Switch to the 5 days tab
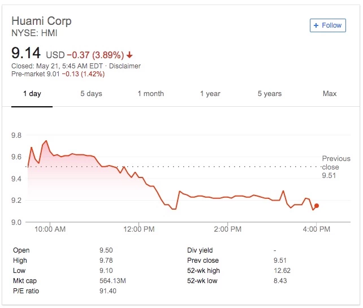Viewport: 363px width, 308px height. pyautogui.click(x=91, y=94)
